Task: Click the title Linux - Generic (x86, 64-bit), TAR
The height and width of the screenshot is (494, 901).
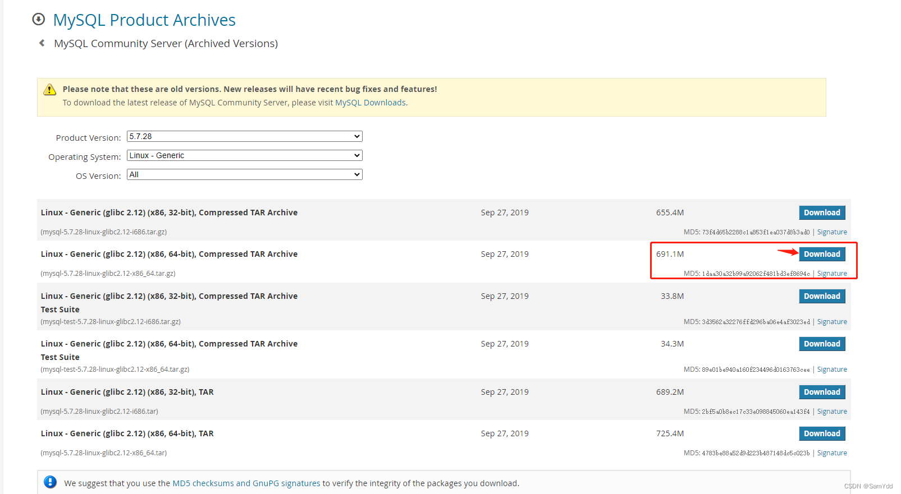Action: click(x=127, y=433)
